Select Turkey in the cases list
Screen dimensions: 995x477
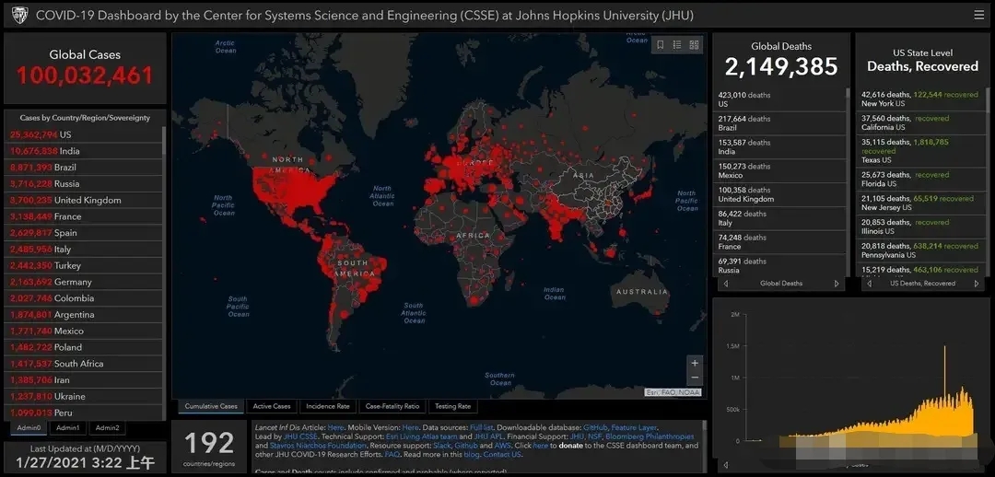[83, 265]
